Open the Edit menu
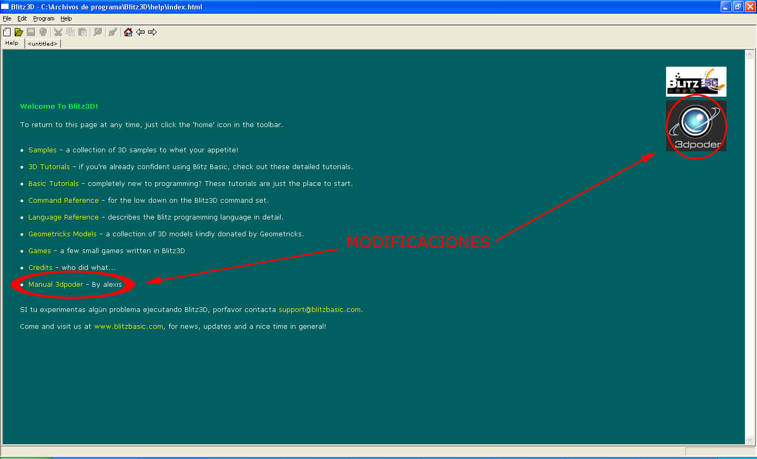This screenshot has height=459, width=757. coord(22,18)
